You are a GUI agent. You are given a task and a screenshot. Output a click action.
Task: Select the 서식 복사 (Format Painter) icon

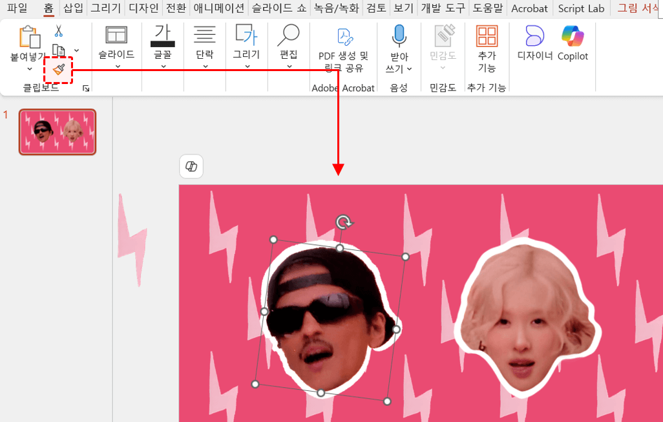click(58, 70)
